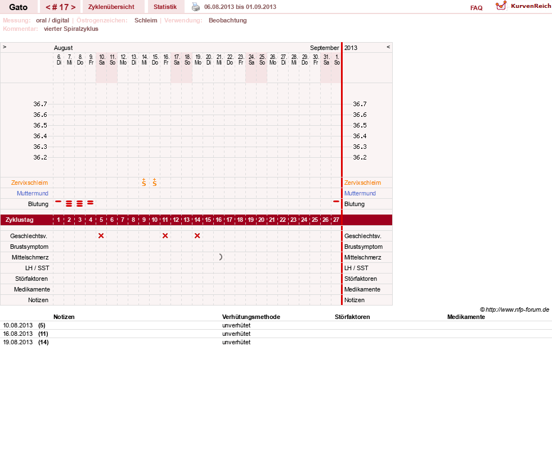Click the right Muttermund label

tap(360, 193)
